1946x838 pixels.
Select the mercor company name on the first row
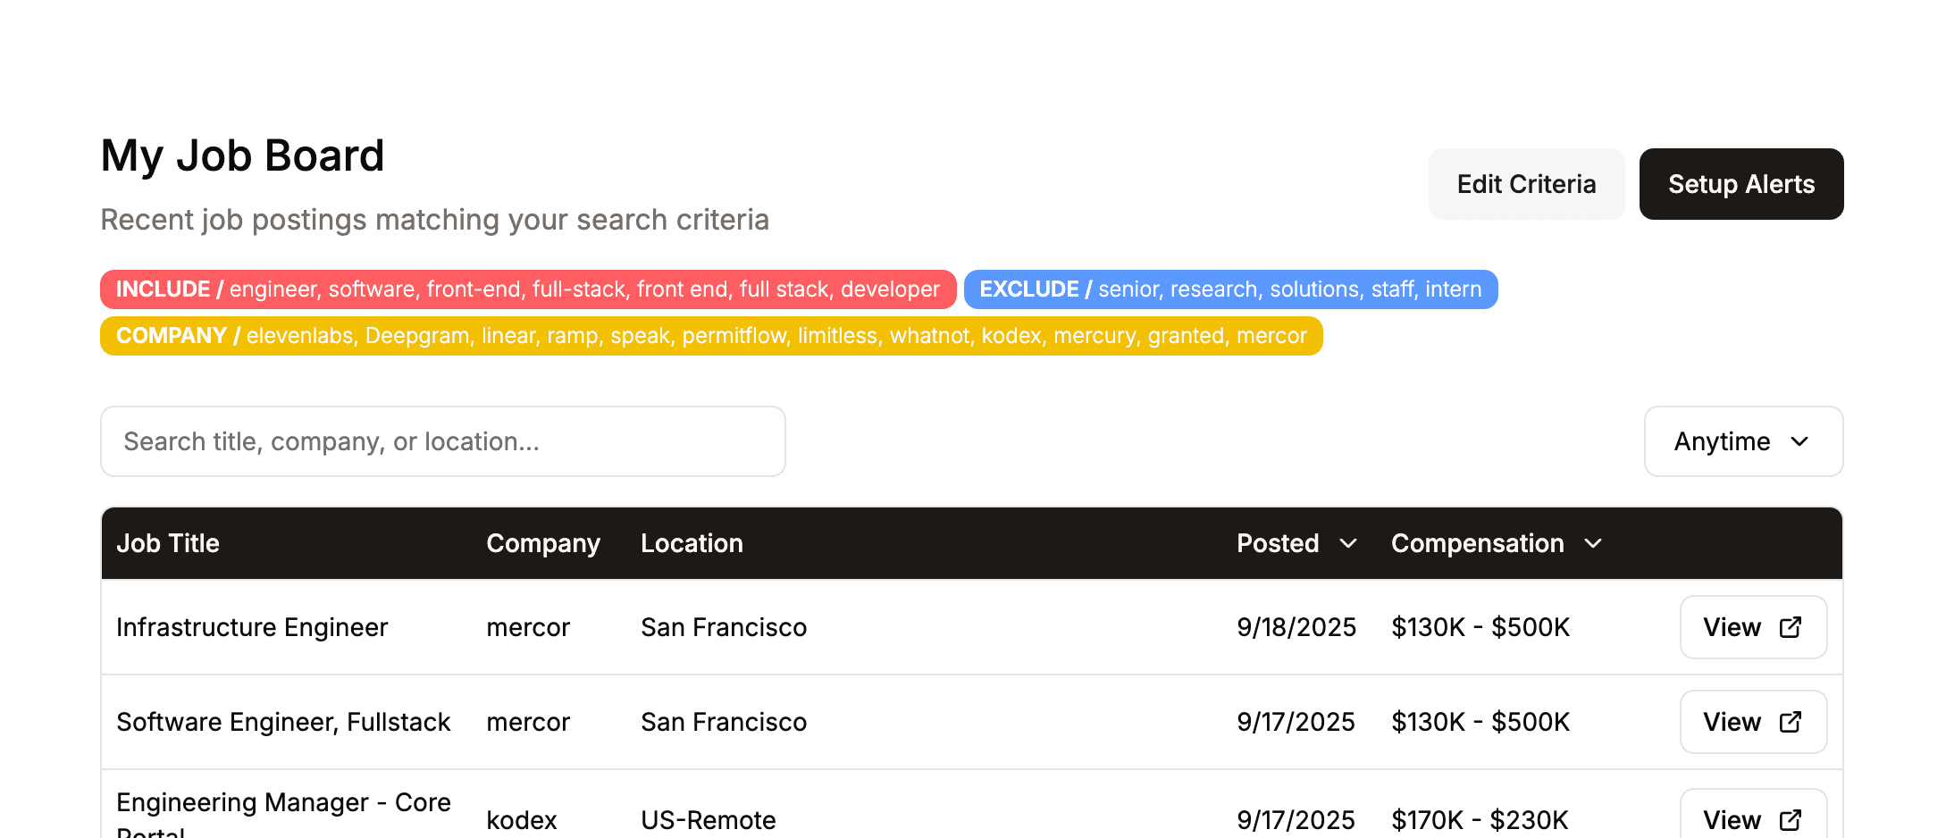click(x=528, y=627)
